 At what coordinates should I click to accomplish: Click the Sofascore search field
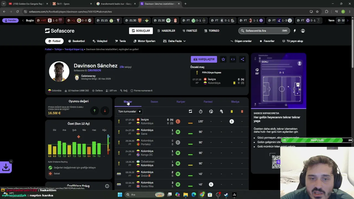[x=264, y=31]
